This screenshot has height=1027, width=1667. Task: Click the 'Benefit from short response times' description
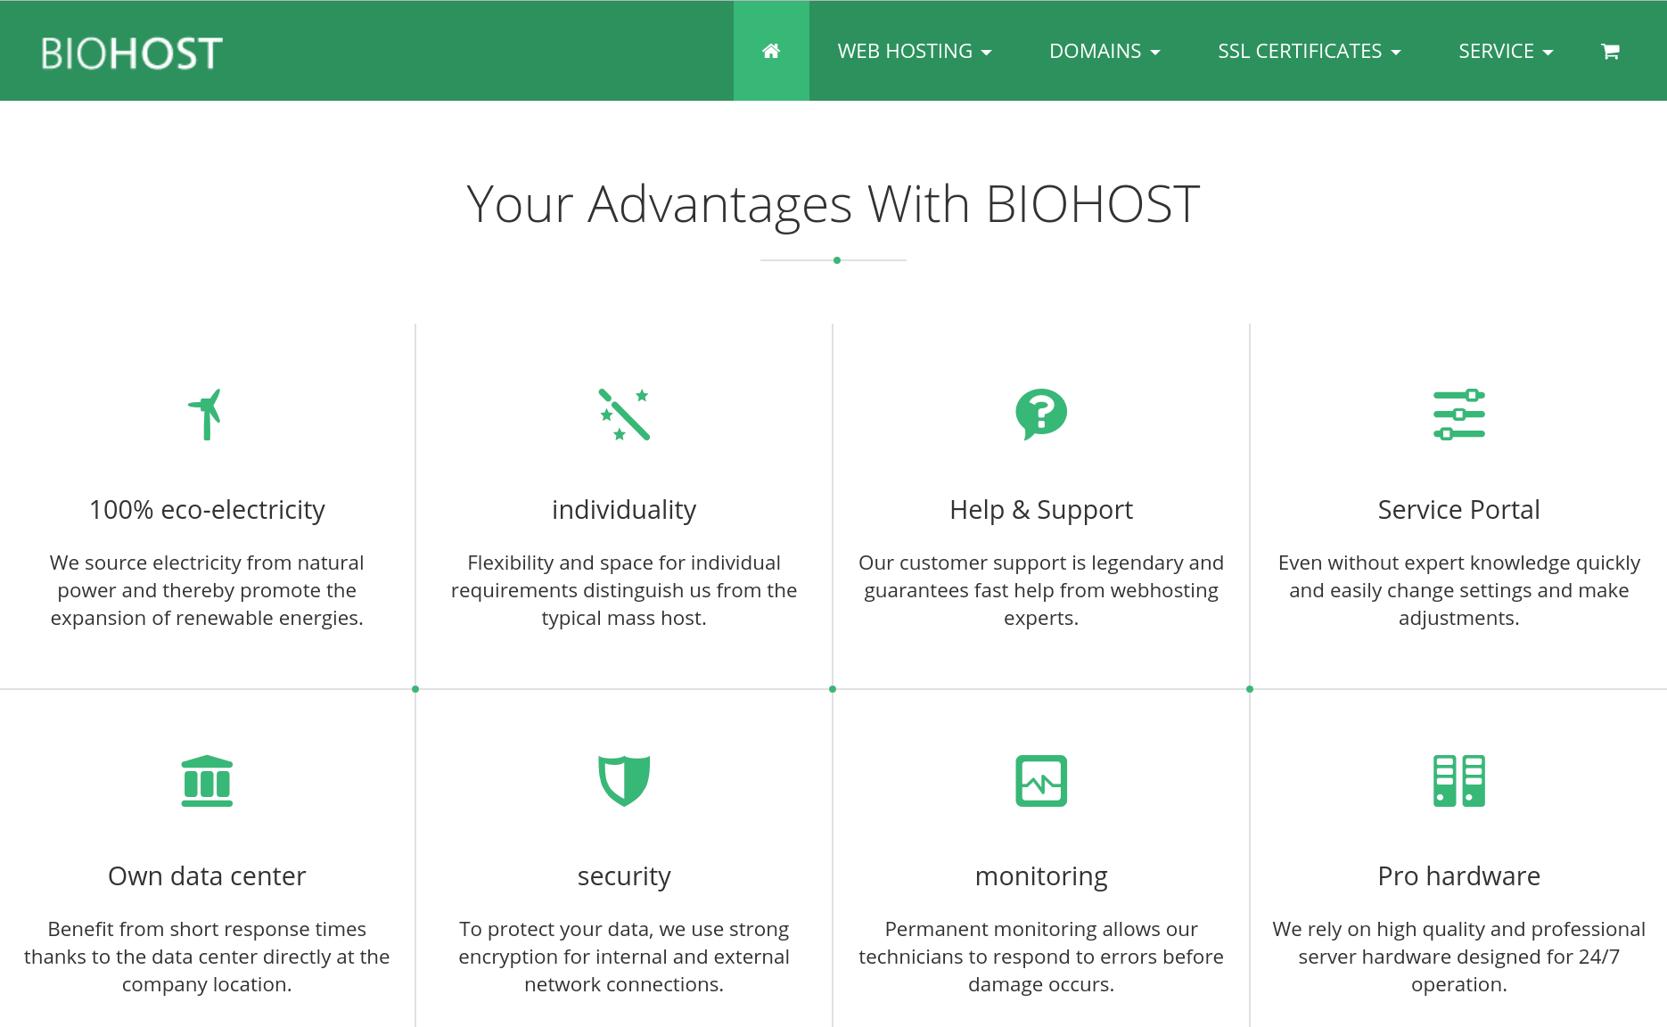207,957
